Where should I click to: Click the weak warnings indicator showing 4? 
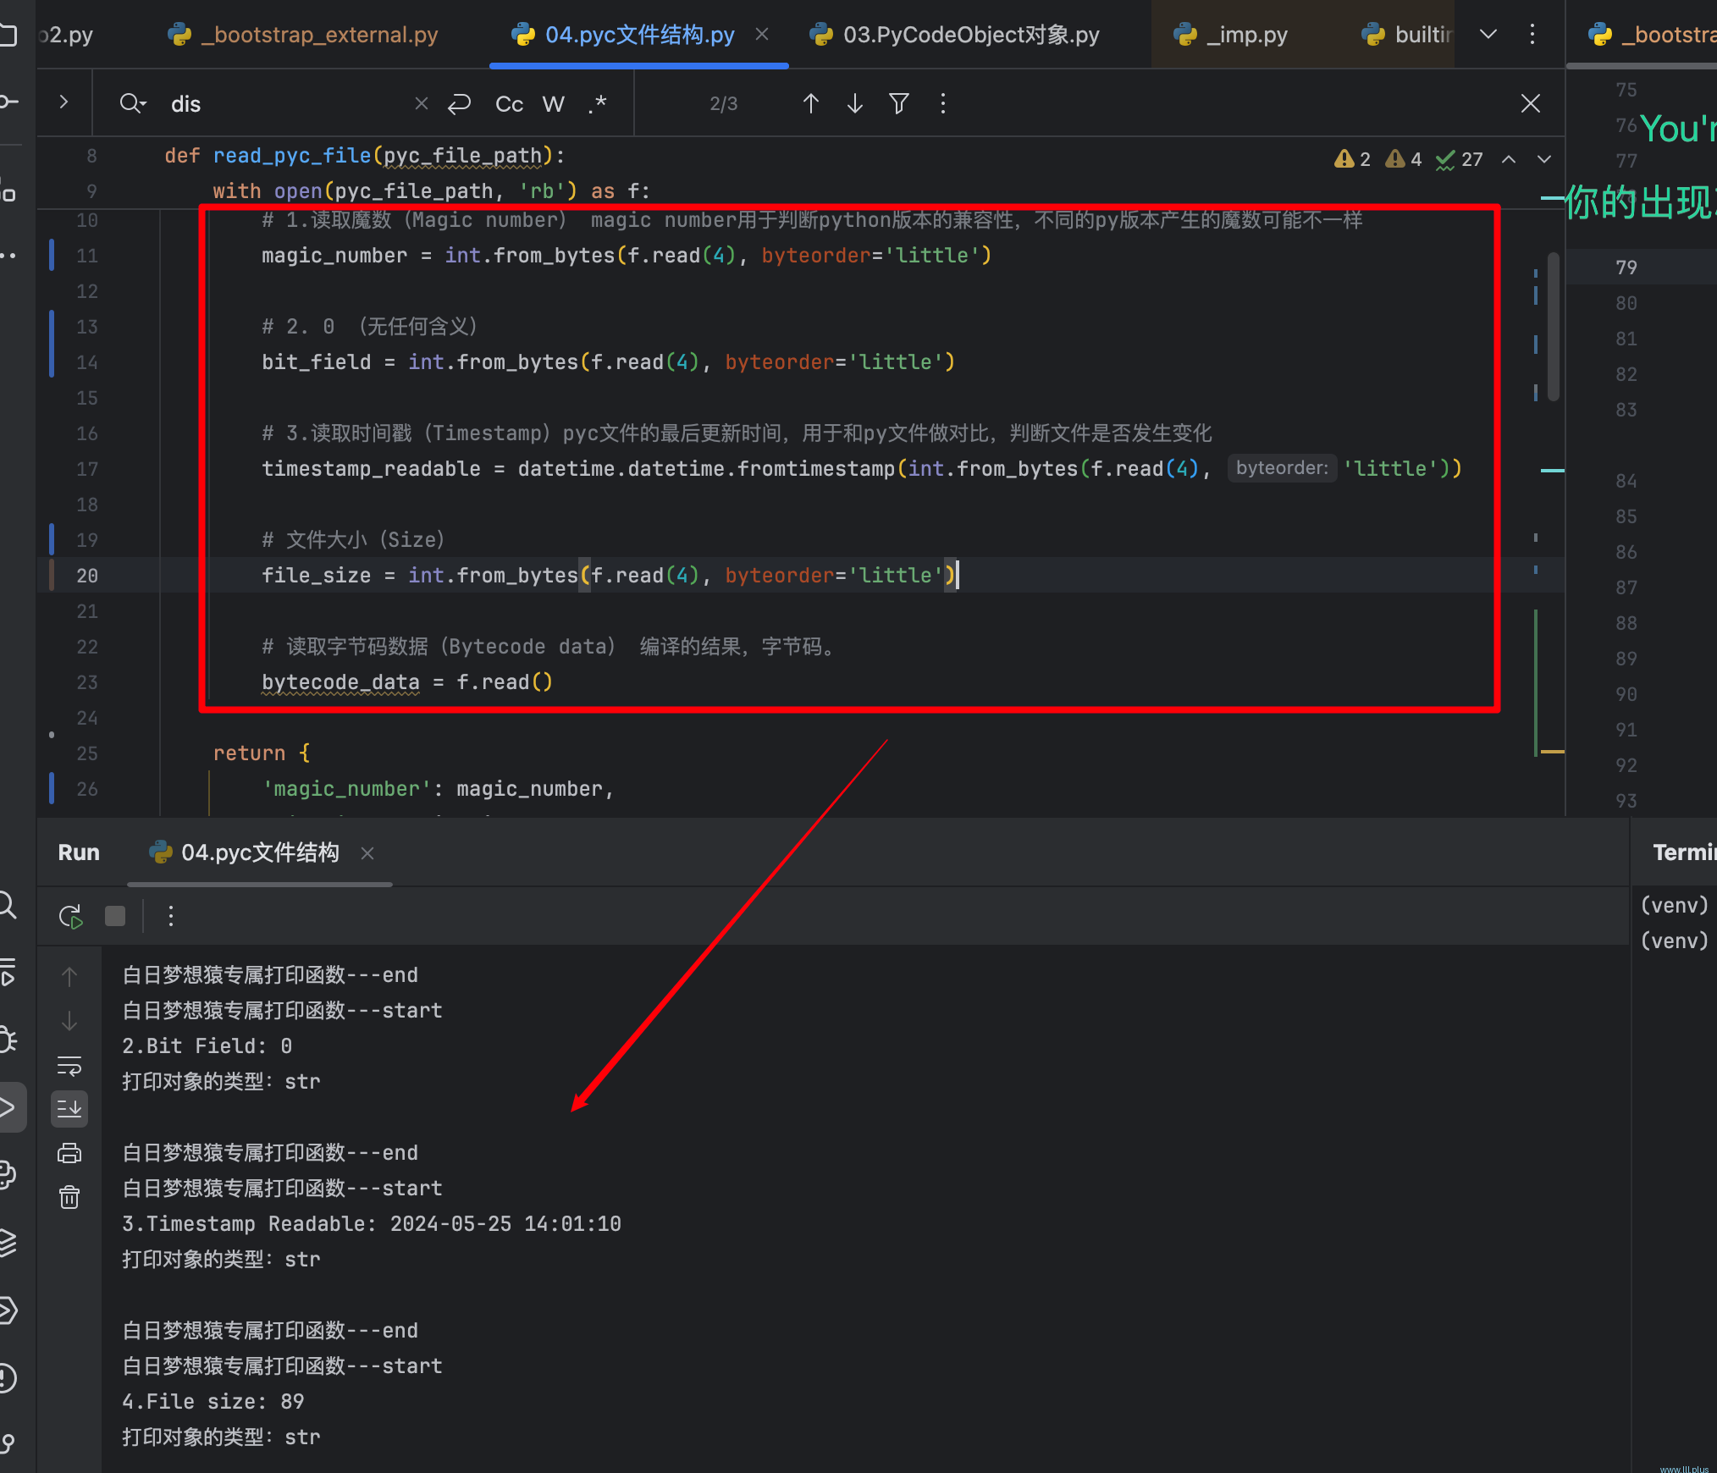(1403, 159)
